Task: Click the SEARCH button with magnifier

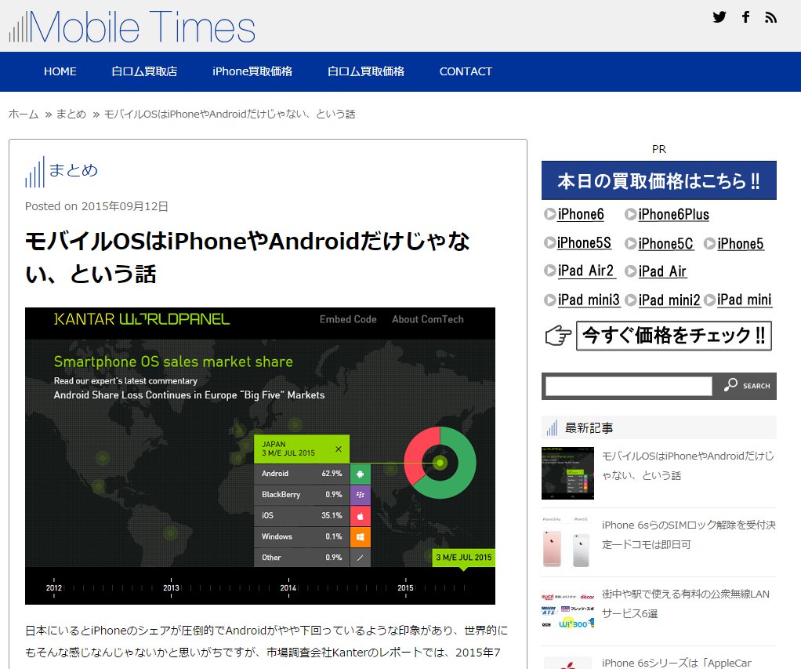Action: pyautogui.click(x=746, y=386)
